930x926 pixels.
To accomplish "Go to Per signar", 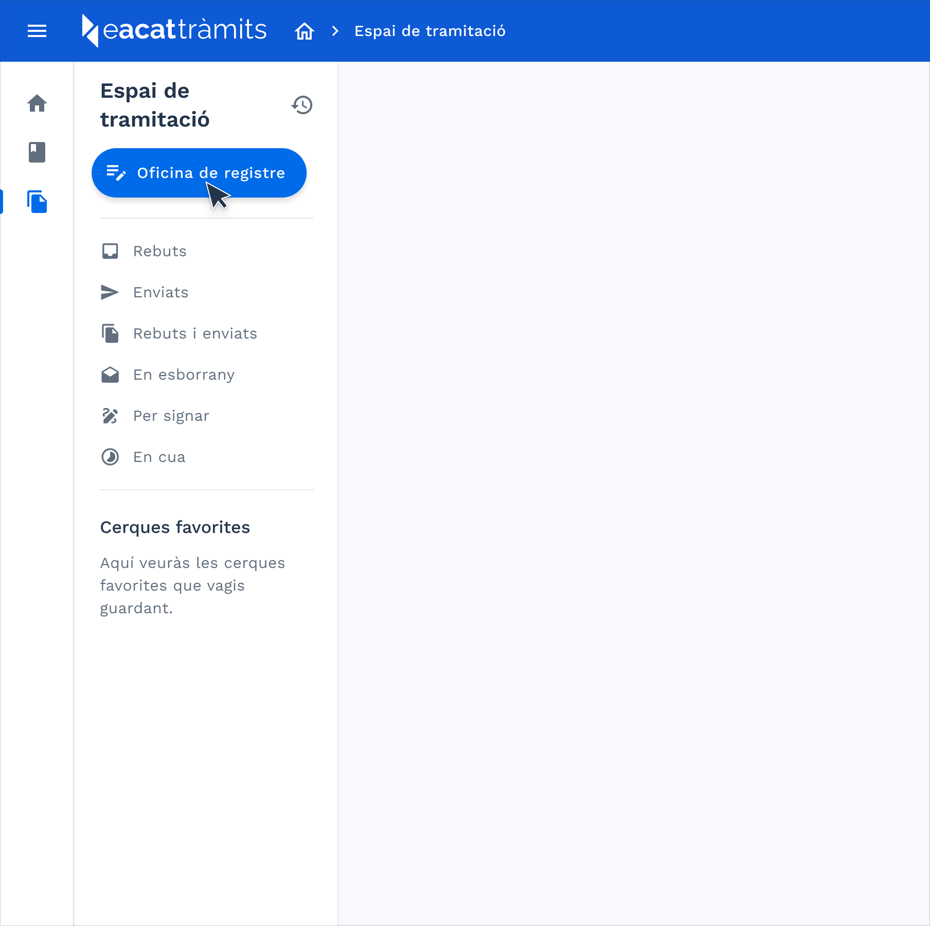I will click(171, 416).
